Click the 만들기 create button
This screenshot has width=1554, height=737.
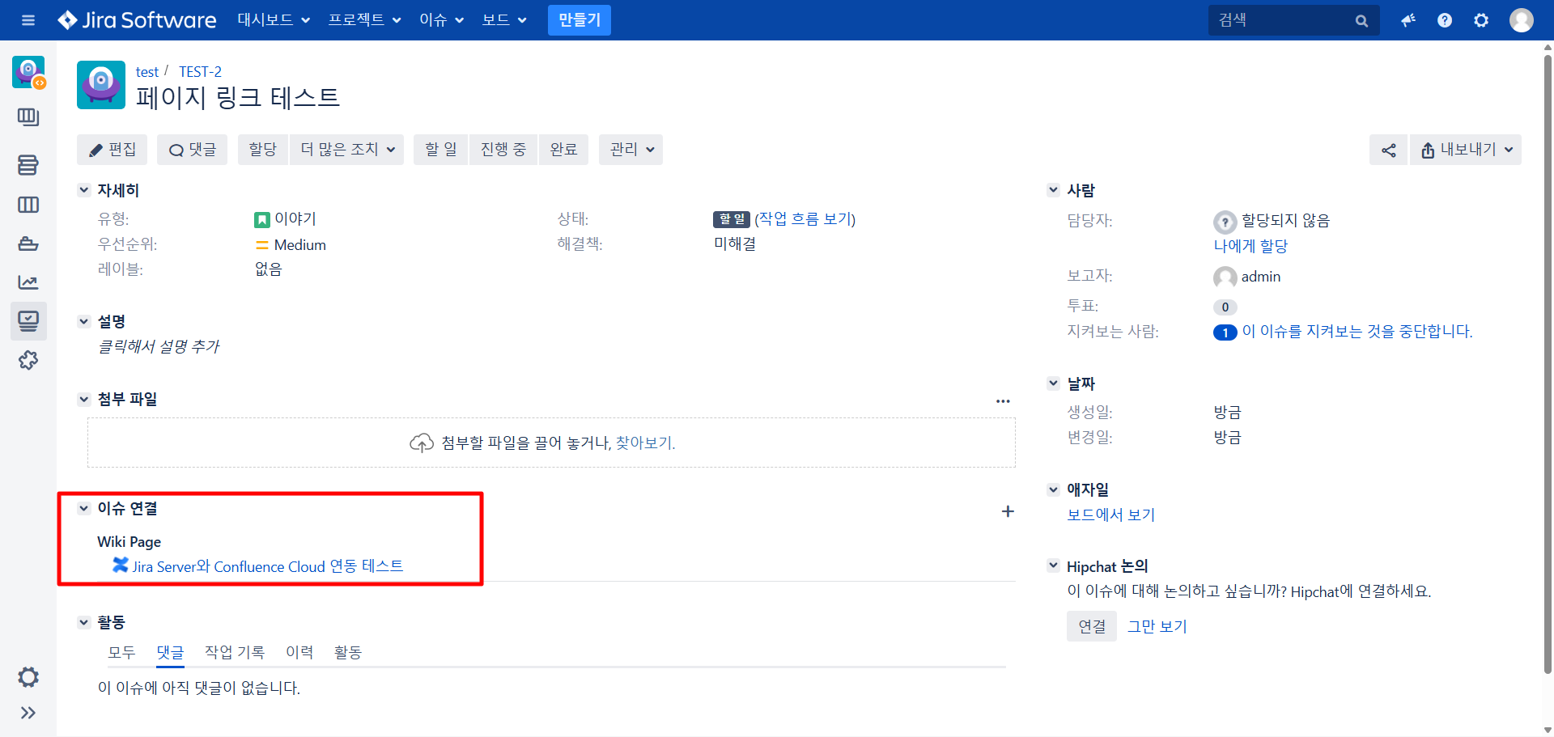[x=579, y=20]
